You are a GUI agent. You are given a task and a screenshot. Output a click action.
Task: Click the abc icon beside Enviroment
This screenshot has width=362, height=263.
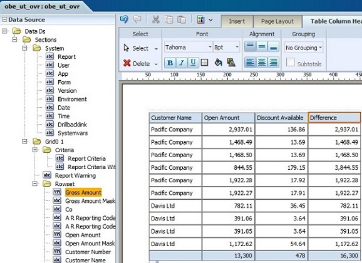[x=49, y=99]
